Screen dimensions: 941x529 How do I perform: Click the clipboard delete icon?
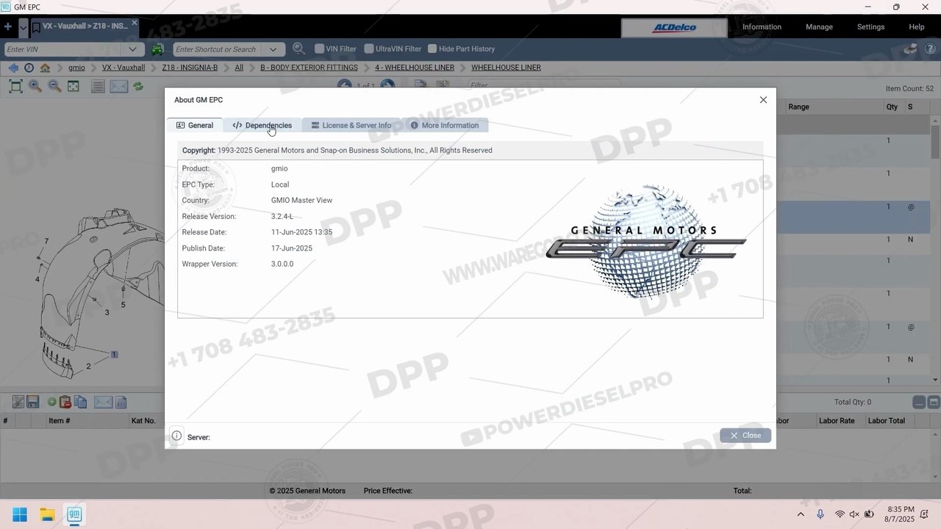[x=65, y=403]
